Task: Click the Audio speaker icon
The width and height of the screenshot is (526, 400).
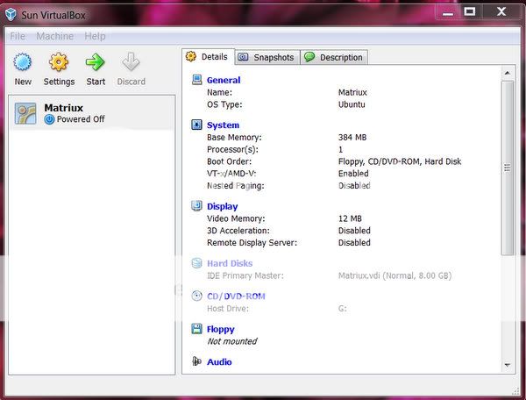Action: click(x=196, y=361)
